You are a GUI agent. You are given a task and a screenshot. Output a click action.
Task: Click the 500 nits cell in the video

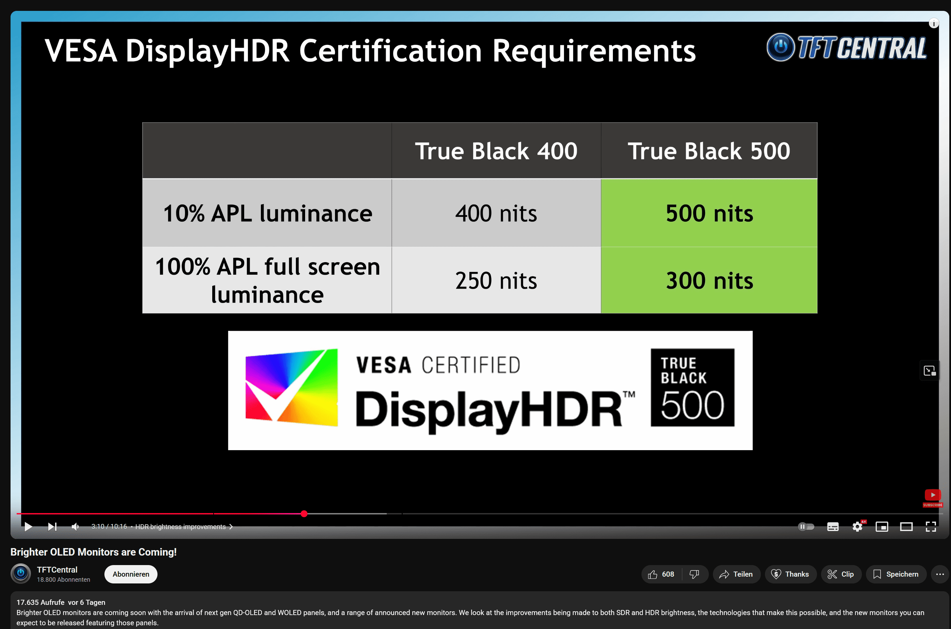click(709, 213)
